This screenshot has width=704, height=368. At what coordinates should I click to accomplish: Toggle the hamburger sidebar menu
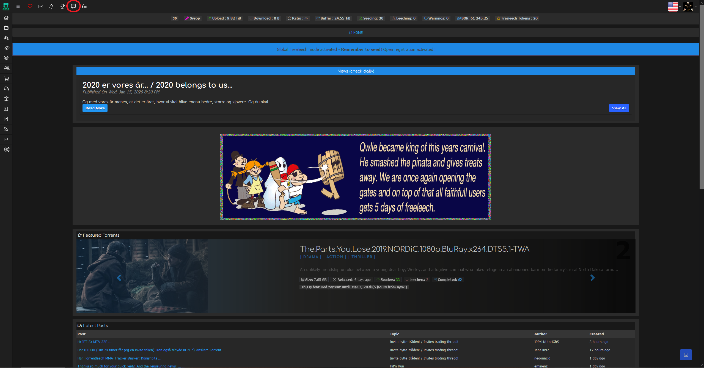pyautogui.click(x=18, y=6)
